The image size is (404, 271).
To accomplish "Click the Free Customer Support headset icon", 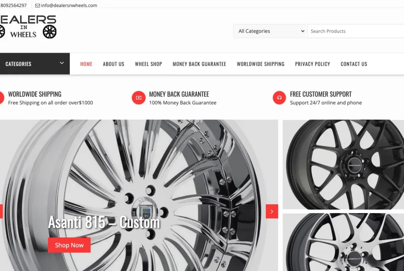I will point(279,98).
